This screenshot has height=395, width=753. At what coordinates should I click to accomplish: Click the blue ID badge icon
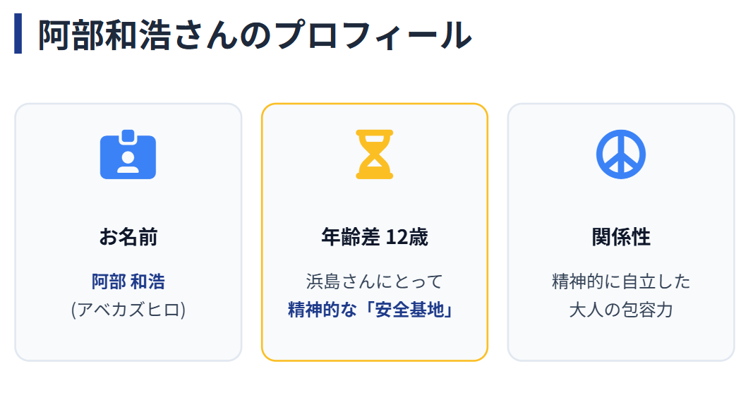pyautogui.click(x=128, y=154)
